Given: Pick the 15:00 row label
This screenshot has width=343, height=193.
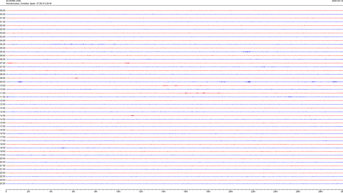Looking at the screenshot, I should 3,123.
